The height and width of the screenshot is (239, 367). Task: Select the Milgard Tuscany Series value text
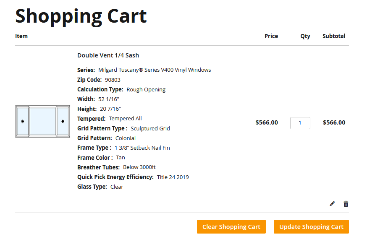tap(155, 70)
